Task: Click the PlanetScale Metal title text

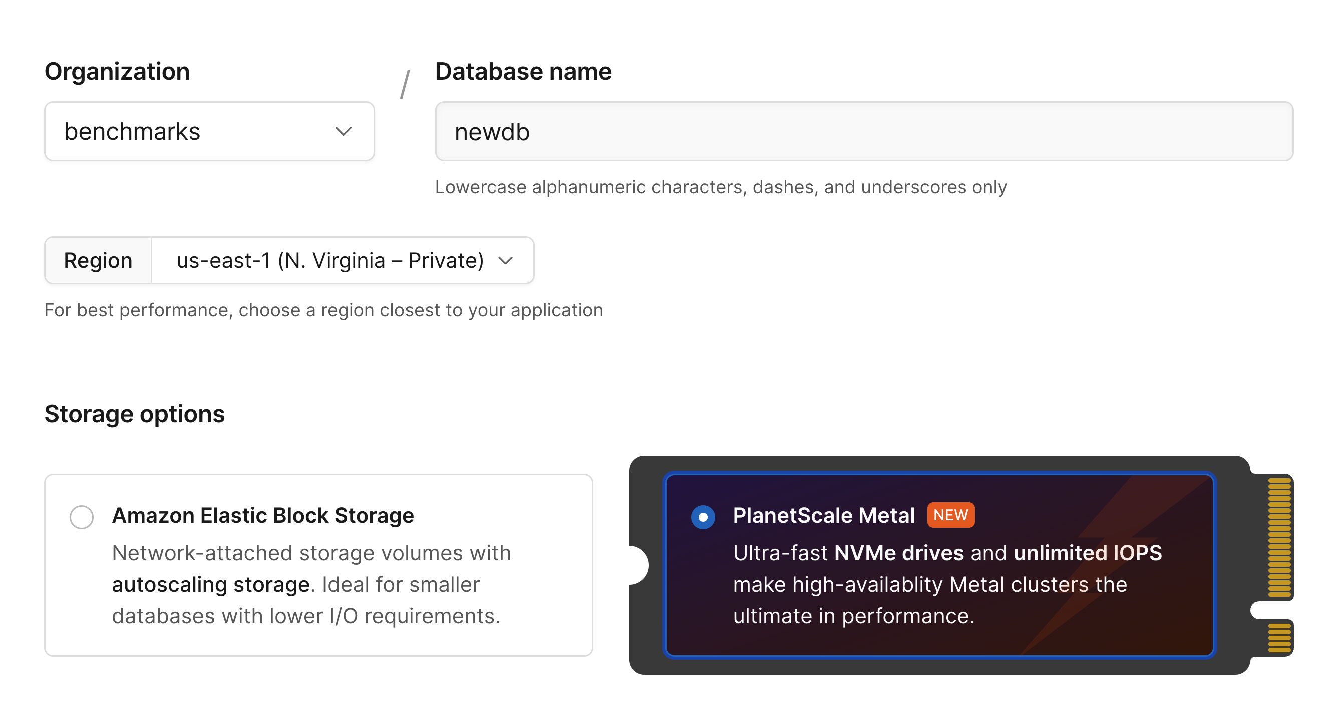Action: [x=823, y=515]
